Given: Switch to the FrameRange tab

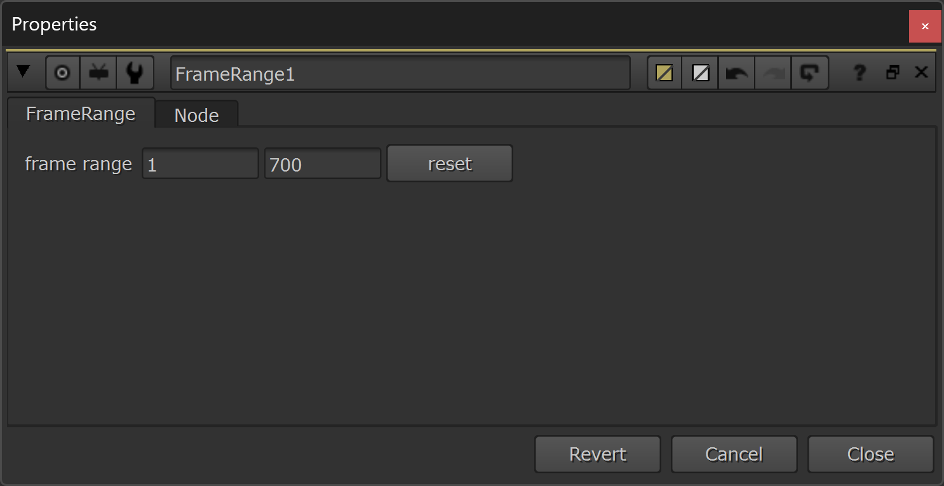Looking at the screenshot, I should pos(81,113).
